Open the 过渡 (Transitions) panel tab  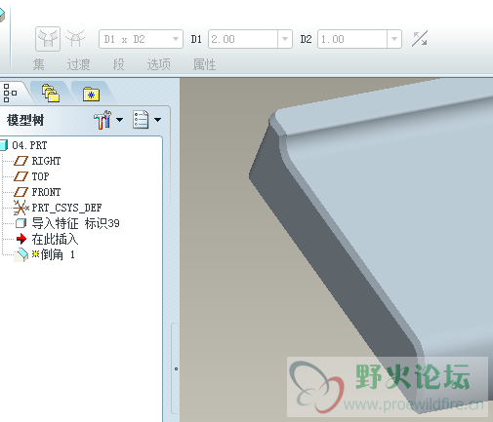click(78, 64)
